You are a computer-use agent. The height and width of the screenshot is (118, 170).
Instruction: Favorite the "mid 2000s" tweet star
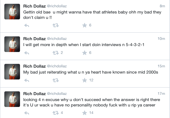coord(84,80)
